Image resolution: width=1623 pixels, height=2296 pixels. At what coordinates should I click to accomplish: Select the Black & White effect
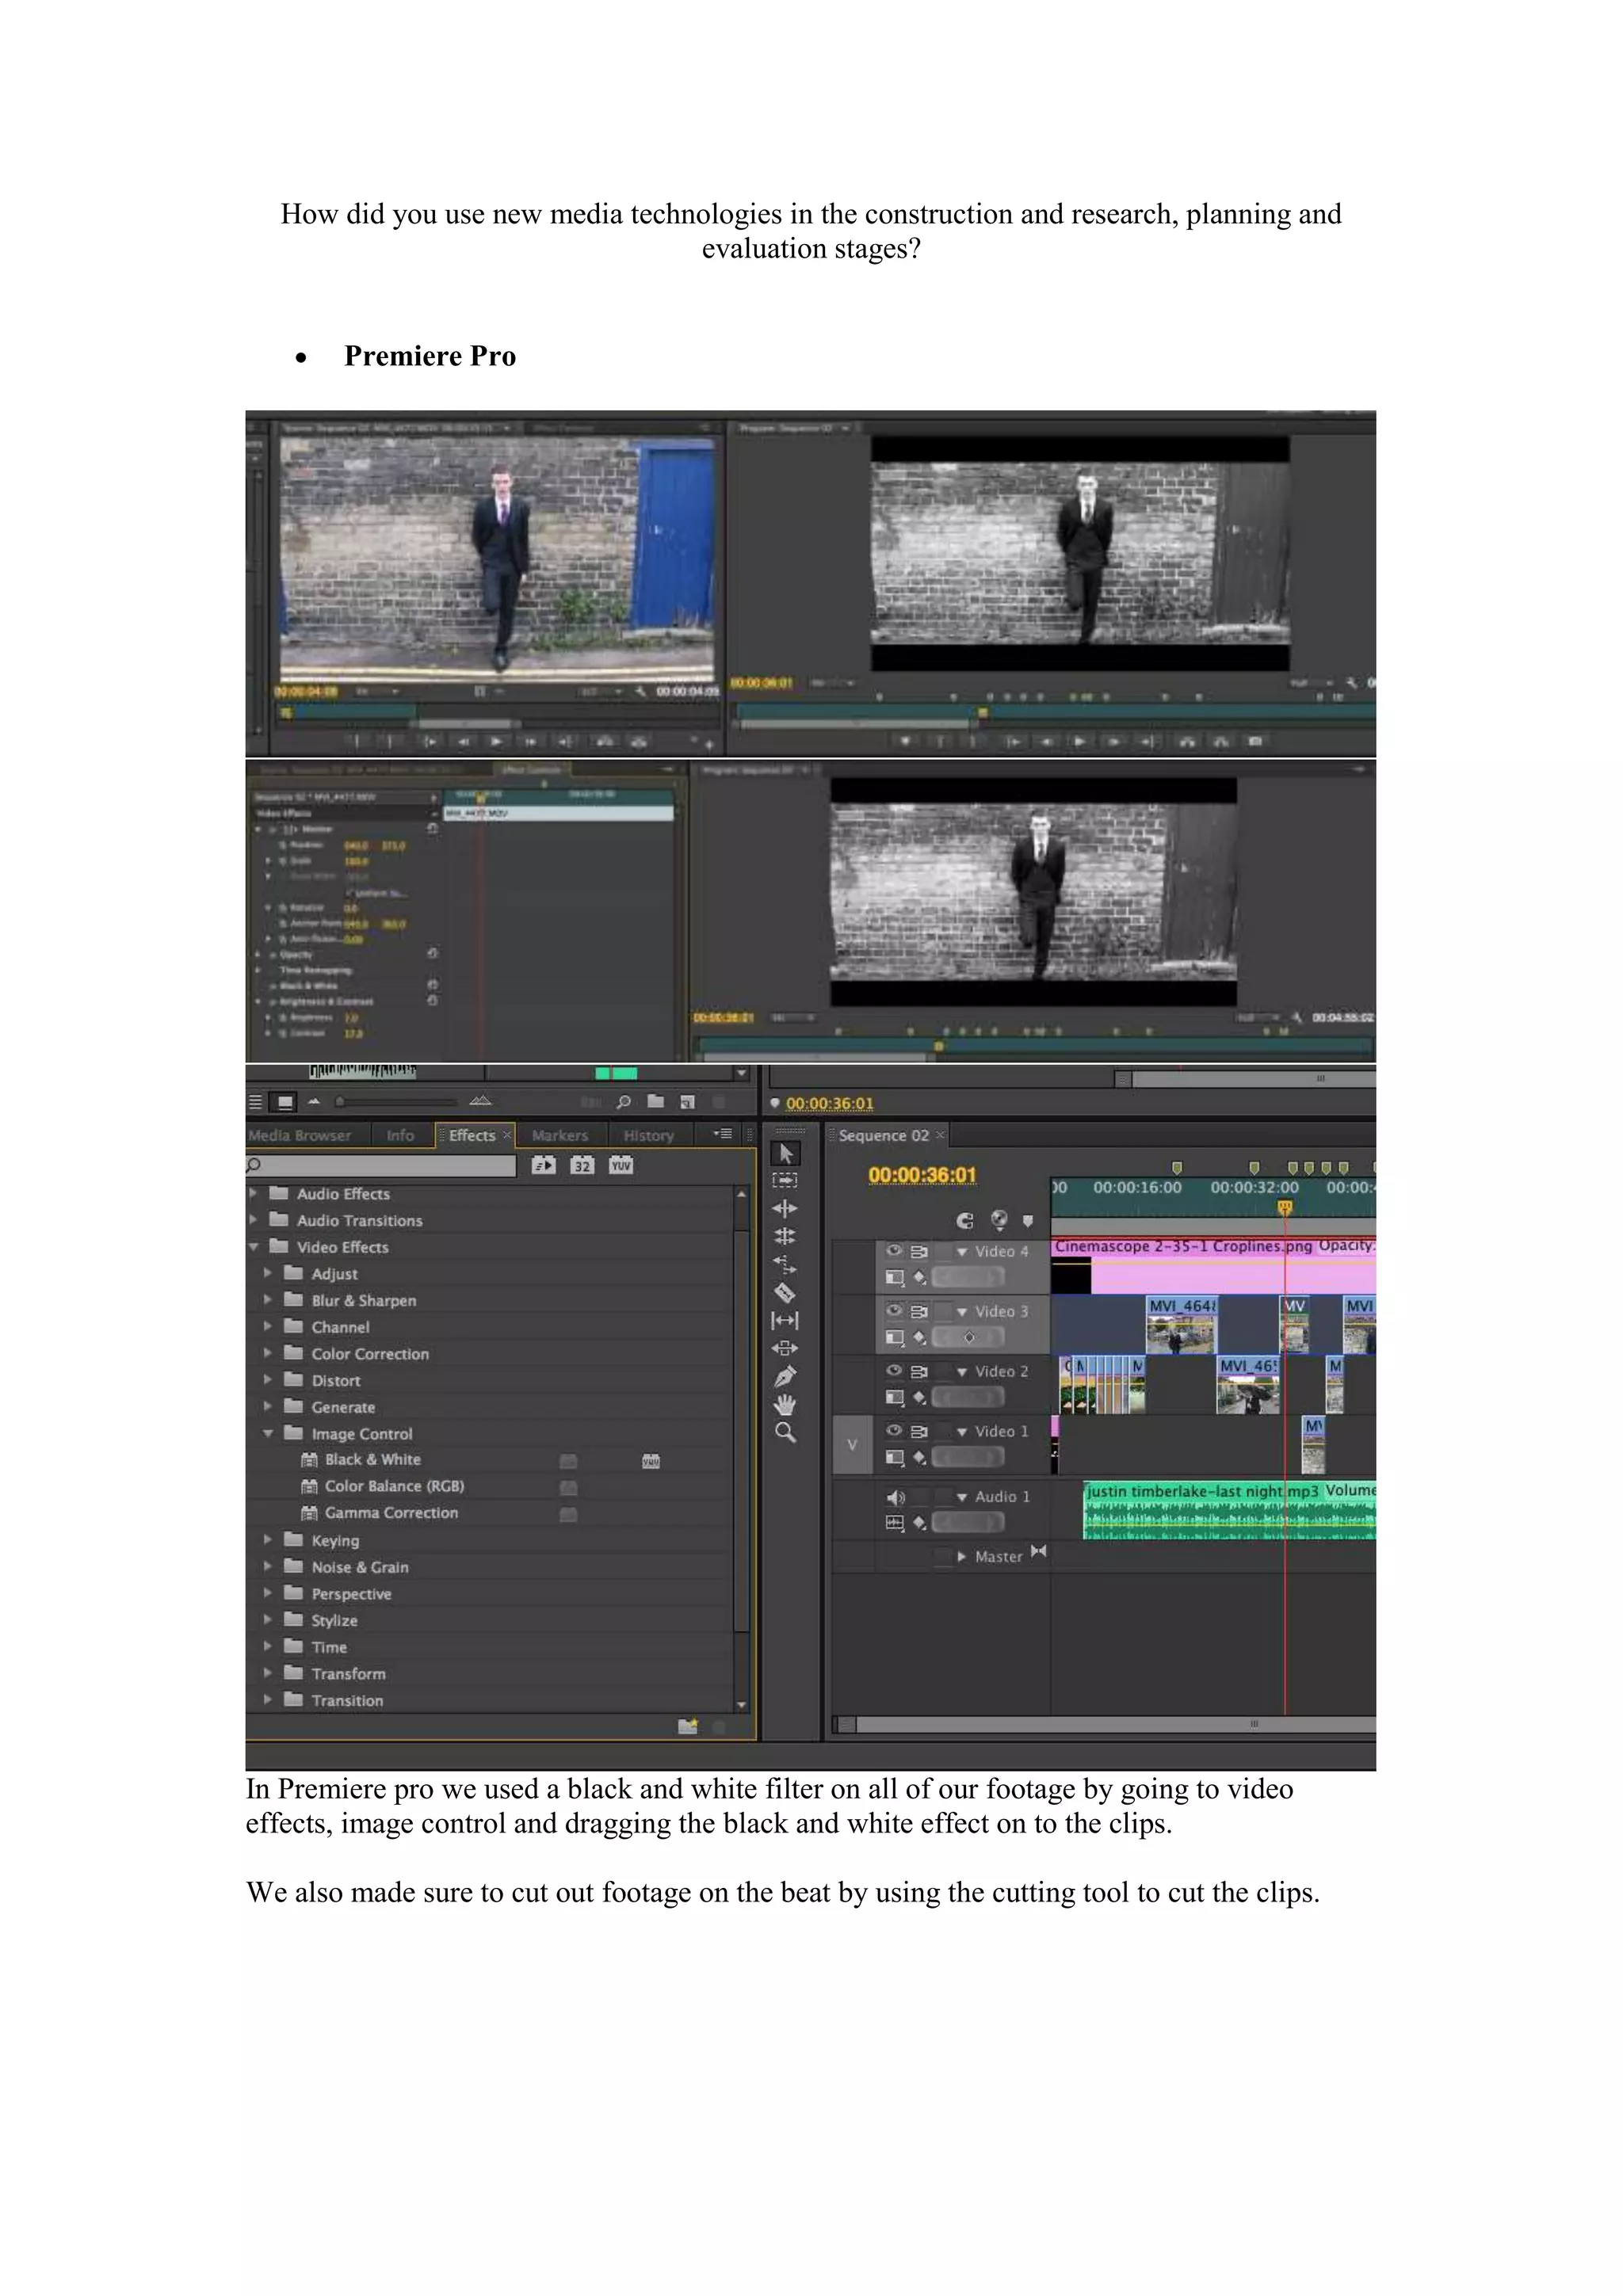tap(372, 1459)
